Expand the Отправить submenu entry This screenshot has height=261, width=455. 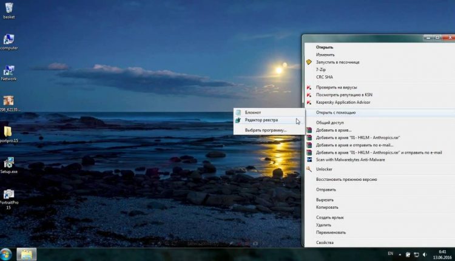pyautogui.click(x=326, y=189)
